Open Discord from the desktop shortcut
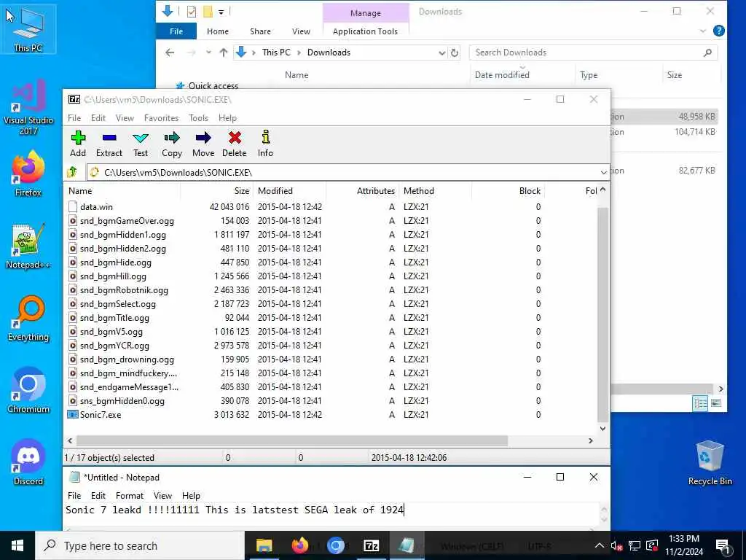Viewport: 746px width, 560px height. 28,462
